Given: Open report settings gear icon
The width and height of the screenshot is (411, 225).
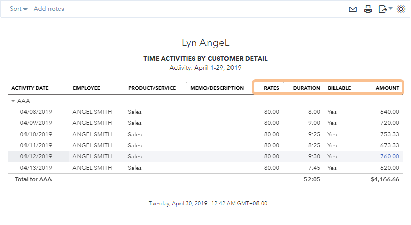Looking at the screenshot, I should point(401,9).
